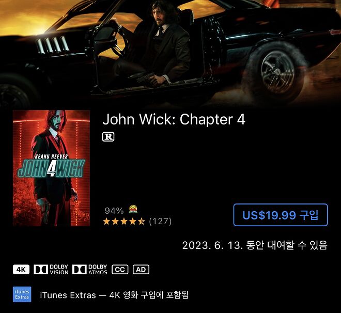
Task: Click the 4K quality badge
Action: coord(21,270)
